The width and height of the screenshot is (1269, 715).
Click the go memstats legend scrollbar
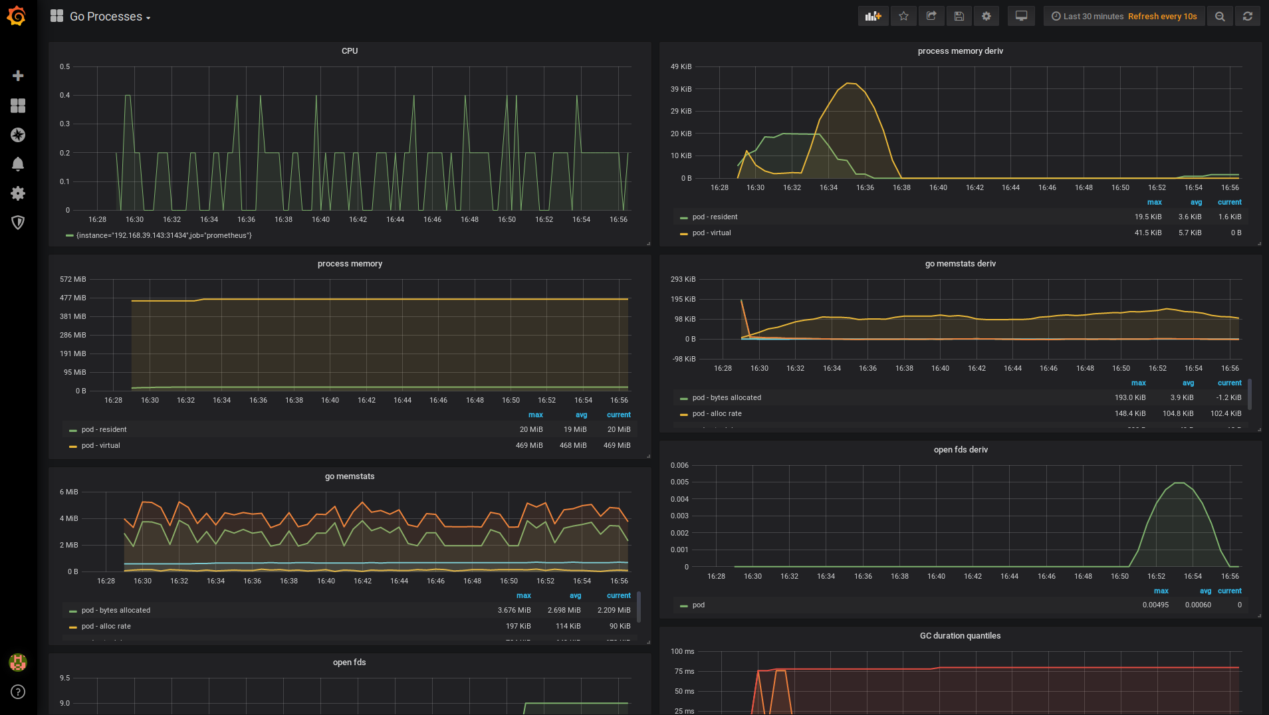pyautogui.click(x=639, y=607)
